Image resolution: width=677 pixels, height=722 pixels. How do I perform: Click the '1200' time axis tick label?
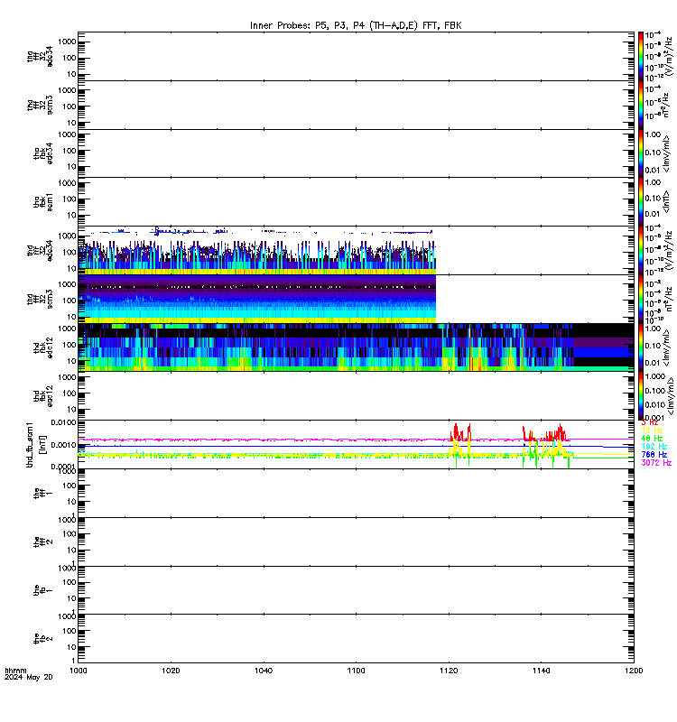tap(634, 671)
